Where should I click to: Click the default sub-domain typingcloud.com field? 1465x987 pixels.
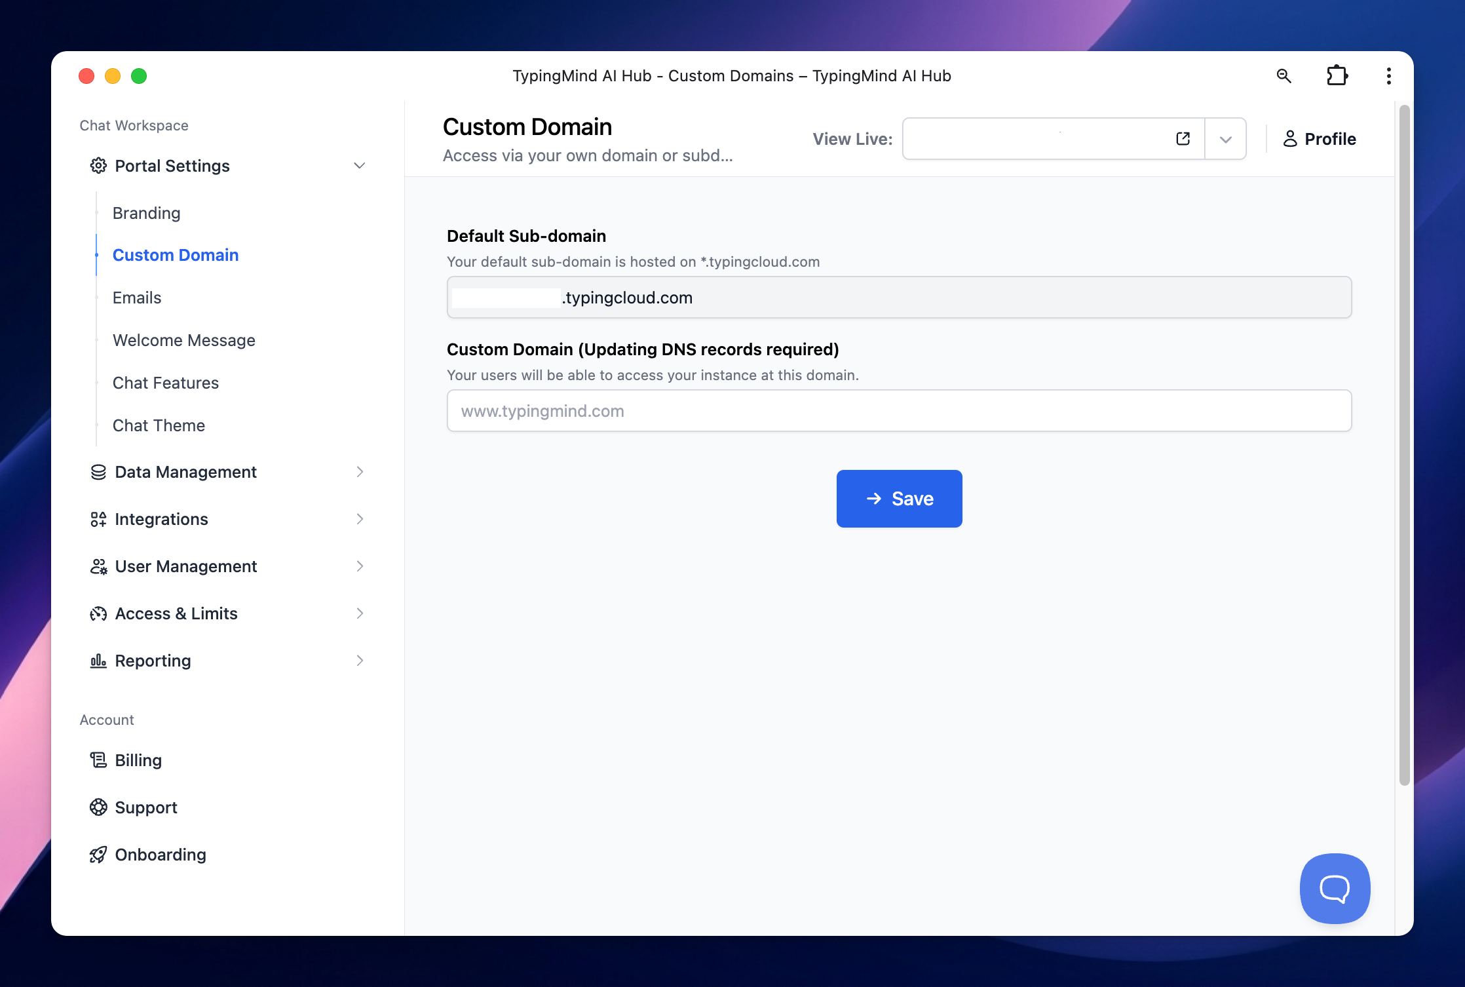coord(899,298)
